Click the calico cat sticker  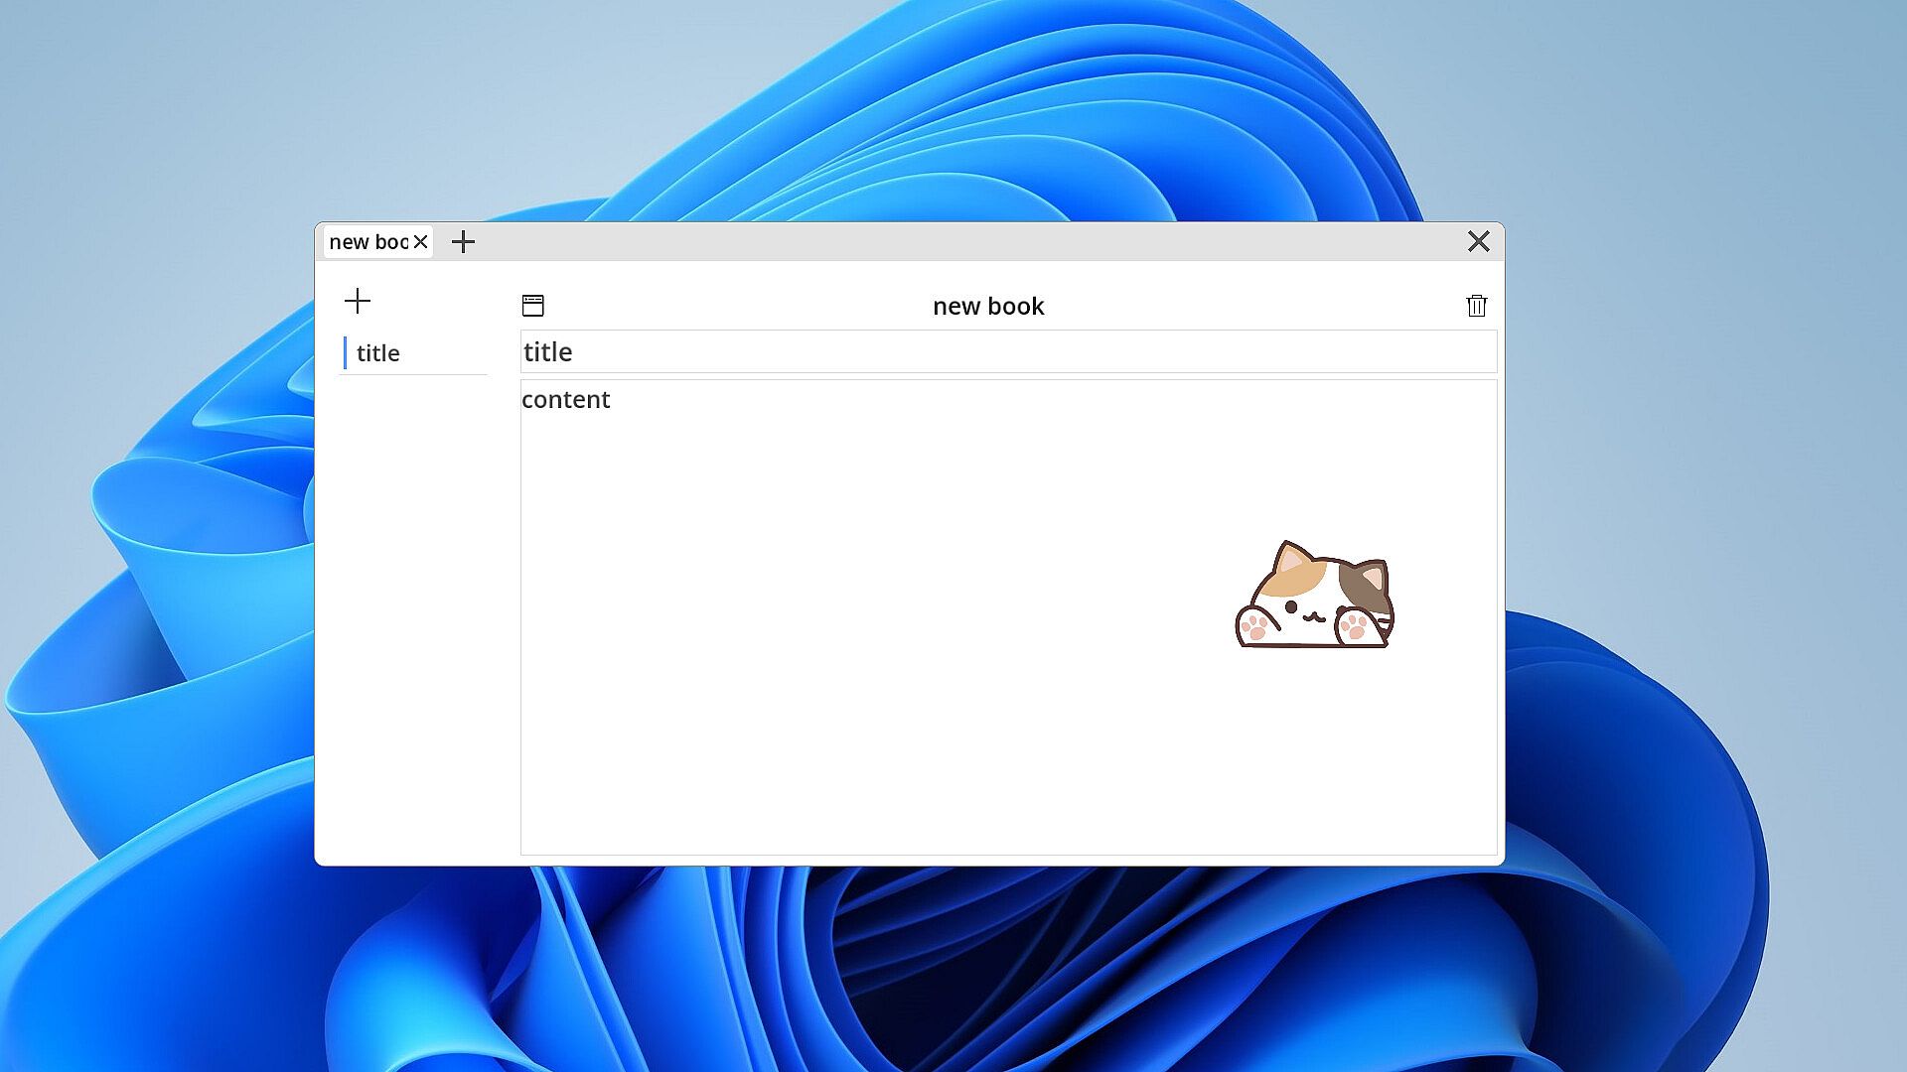1313,598
